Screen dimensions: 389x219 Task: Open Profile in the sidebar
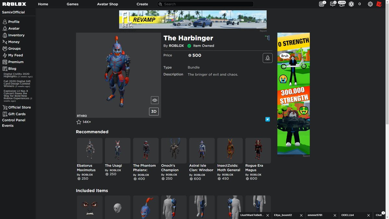11,22
